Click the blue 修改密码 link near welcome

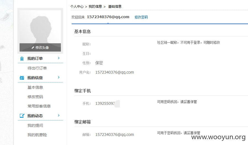click(141, 17)
